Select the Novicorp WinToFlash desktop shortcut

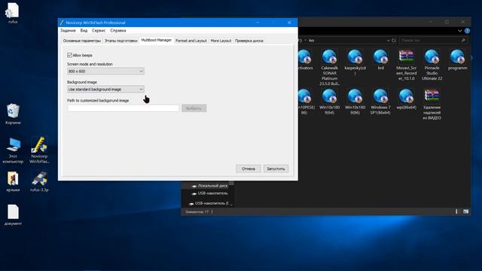pos(39,151)
